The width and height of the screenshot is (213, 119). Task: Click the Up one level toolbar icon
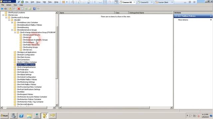pyautogui.click(x=10, y=9)
